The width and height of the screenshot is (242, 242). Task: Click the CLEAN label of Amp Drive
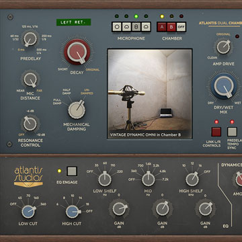212,58
